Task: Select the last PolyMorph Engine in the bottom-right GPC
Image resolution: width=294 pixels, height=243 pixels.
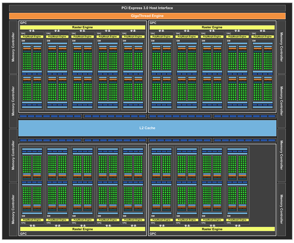Action: [x=237, y=220]
